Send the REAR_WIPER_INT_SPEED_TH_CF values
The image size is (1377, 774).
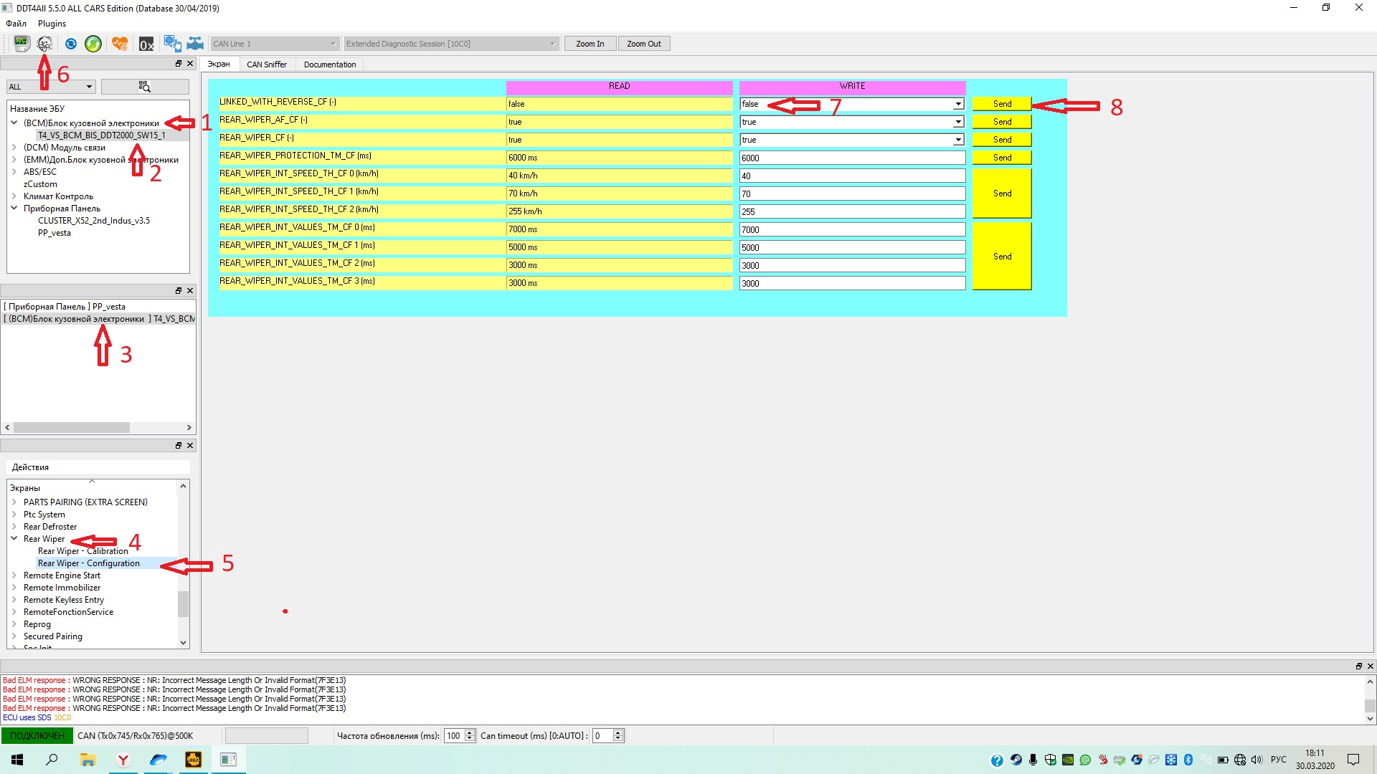pos(1002,193)
